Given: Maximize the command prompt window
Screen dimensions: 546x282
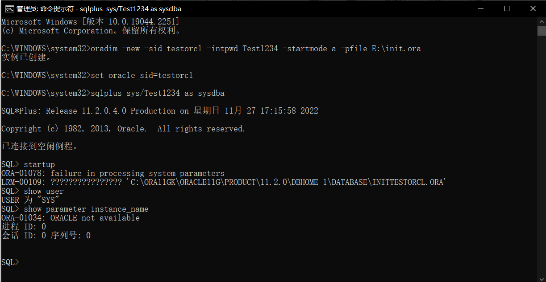Looking at the screenshot, I should (x=507, y=8).
